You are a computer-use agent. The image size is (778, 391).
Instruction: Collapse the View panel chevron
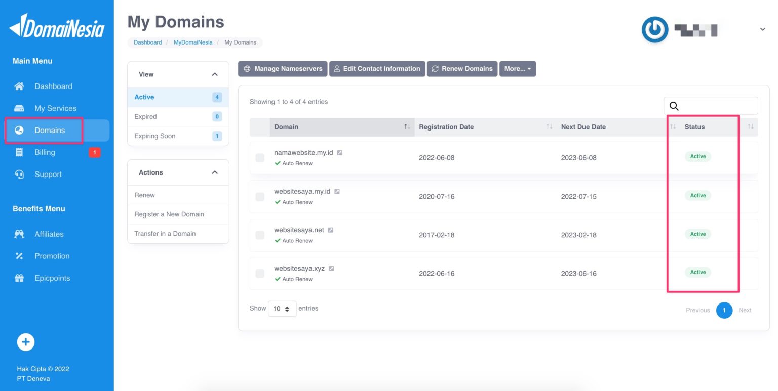pos(215,74)
